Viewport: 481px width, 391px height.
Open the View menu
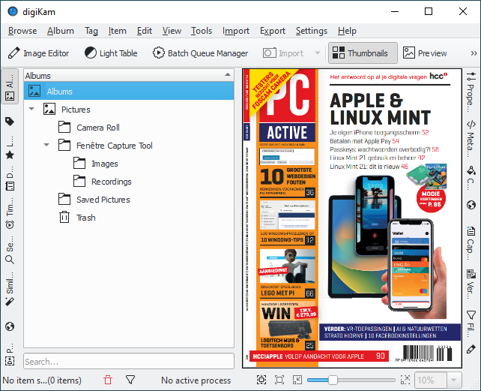[x=172, y=31]
